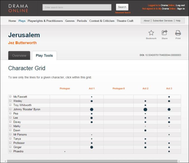
Task: Check the Phaedra checkbox
Action: (10, 151)
